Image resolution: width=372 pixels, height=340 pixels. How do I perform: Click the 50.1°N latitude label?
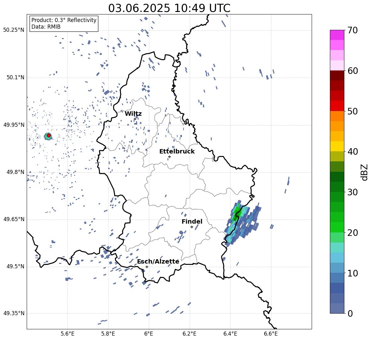(15, 78)
